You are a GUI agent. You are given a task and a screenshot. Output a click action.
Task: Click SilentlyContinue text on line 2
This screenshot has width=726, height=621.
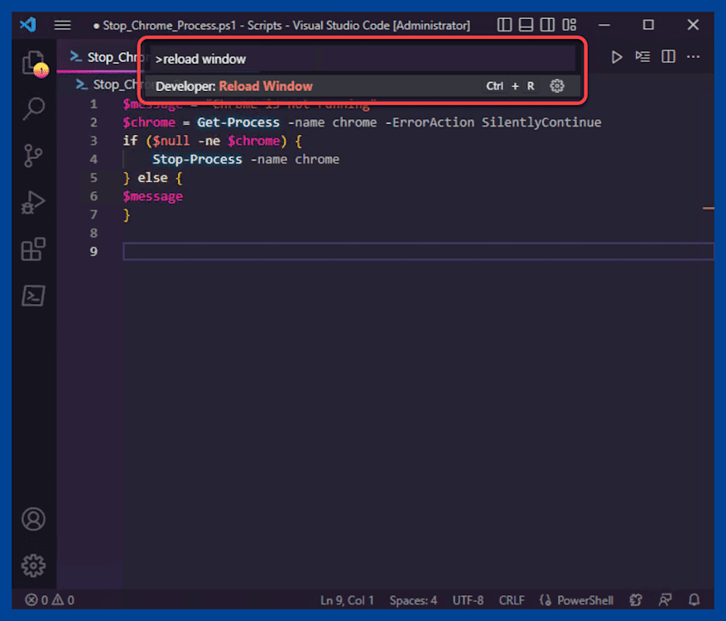(x=541, y=123)
